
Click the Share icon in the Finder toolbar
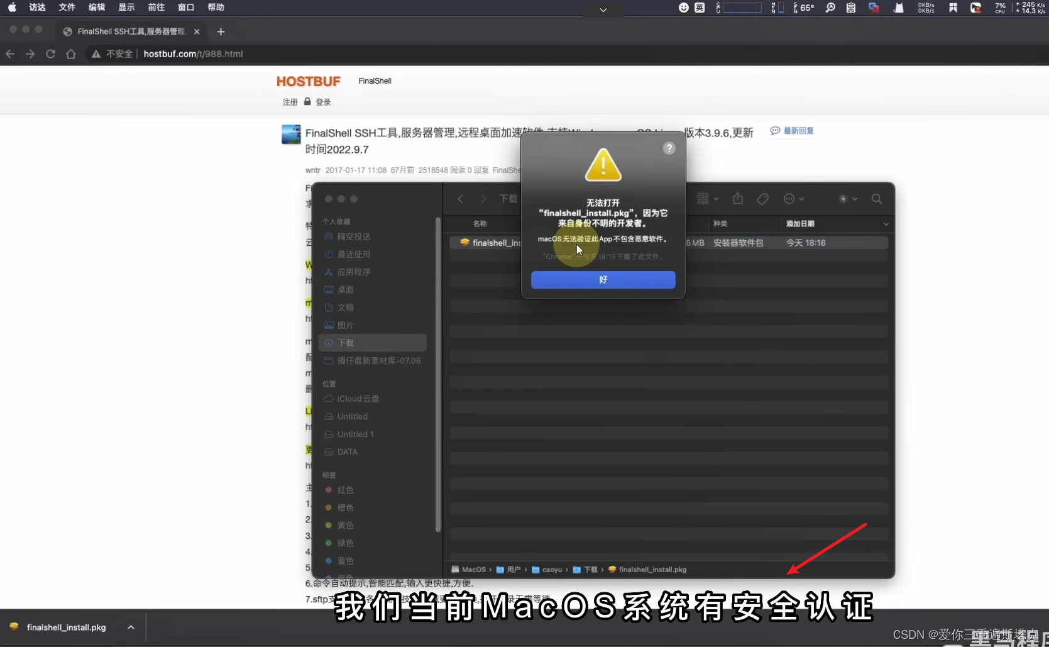[737, 199]
